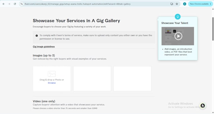Viewport: 214px width, 114px height.
Task: Open the Chrome profile avatar
Action: point(184,4)
